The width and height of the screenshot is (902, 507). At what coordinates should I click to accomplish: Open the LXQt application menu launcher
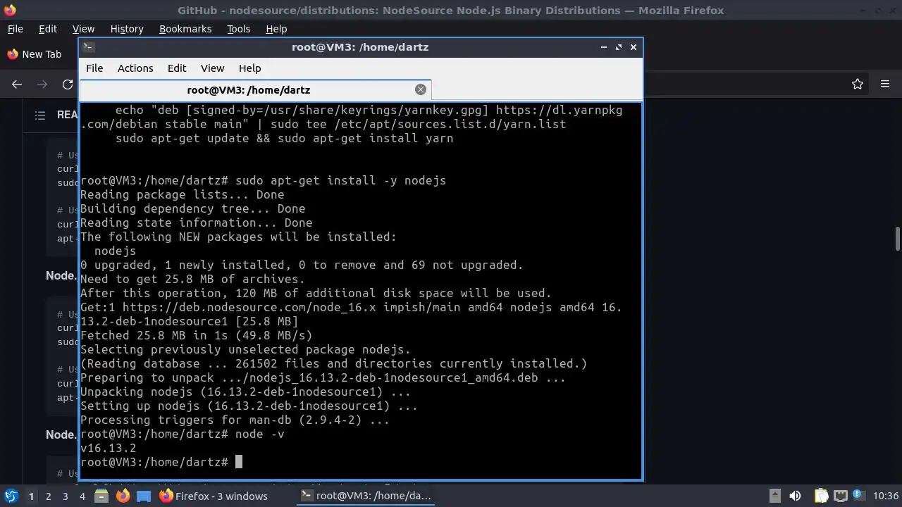tap(11, 496)
